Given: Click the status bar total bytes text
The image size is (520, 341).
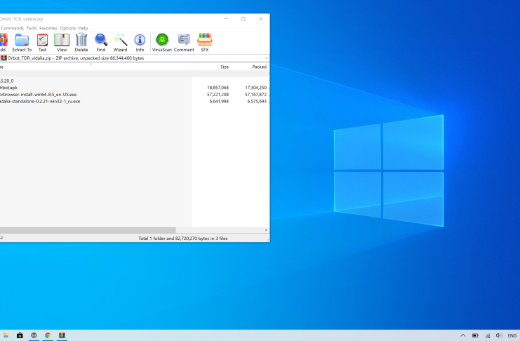Looking at the screenshot, I should (x=182, y=238).
